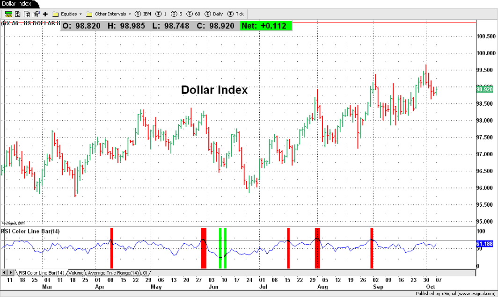498x297 pixels.
Task: Click the right tab scroll arrow
Action: [x=11, y=273]
